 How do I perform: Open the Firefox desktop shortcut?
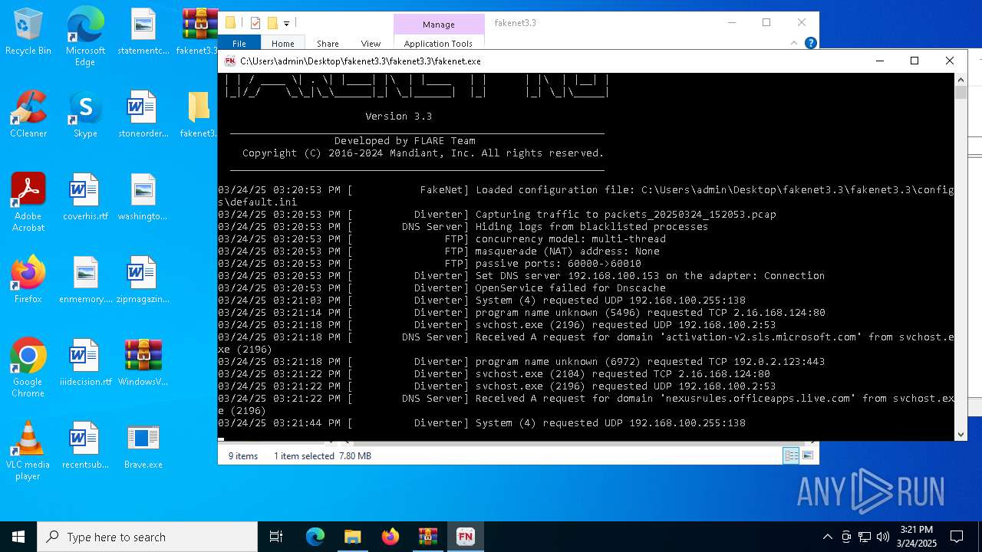pos(28,280)
